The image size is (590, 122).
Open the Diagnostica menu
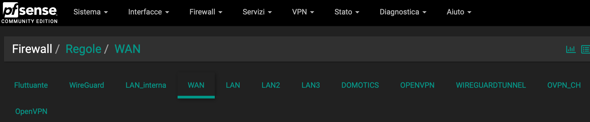click(403, 12)
